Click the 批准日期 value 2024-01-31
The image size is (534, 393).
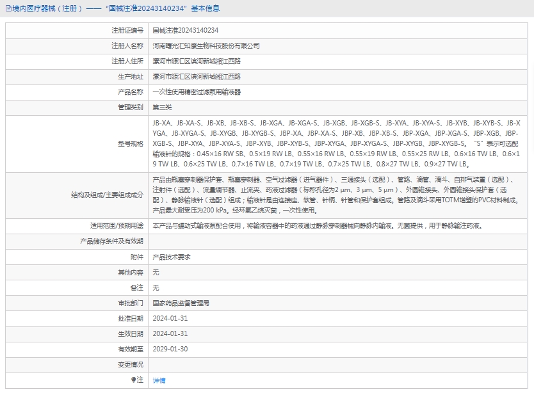170,318
